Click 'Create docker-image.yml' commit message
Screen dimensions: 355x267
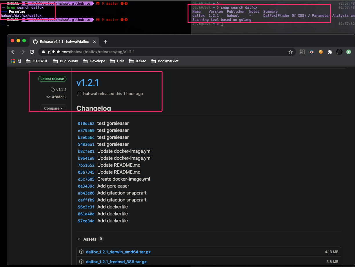point(124,179)
